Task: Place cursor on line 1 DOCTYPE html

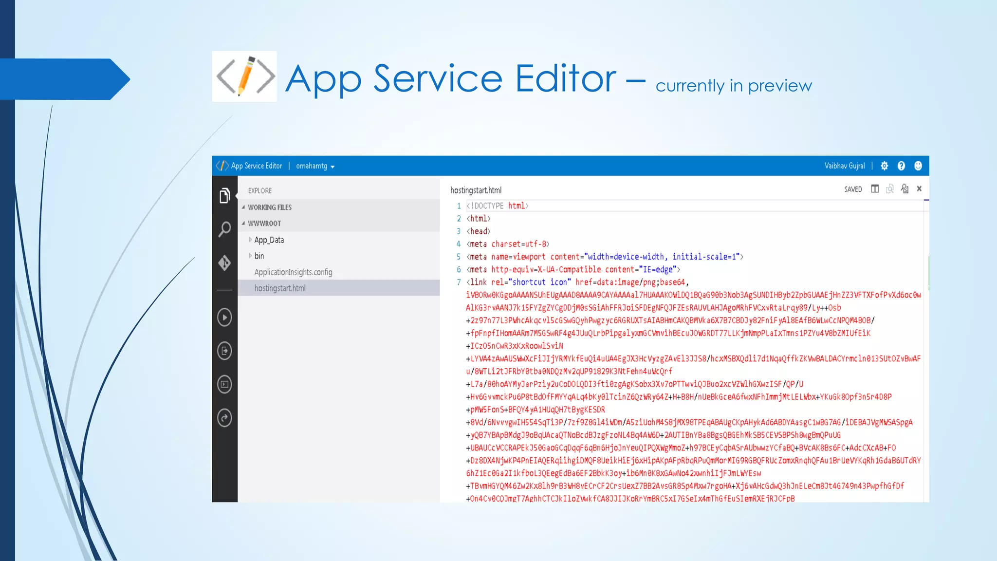Action: click(x=498, y=206)
